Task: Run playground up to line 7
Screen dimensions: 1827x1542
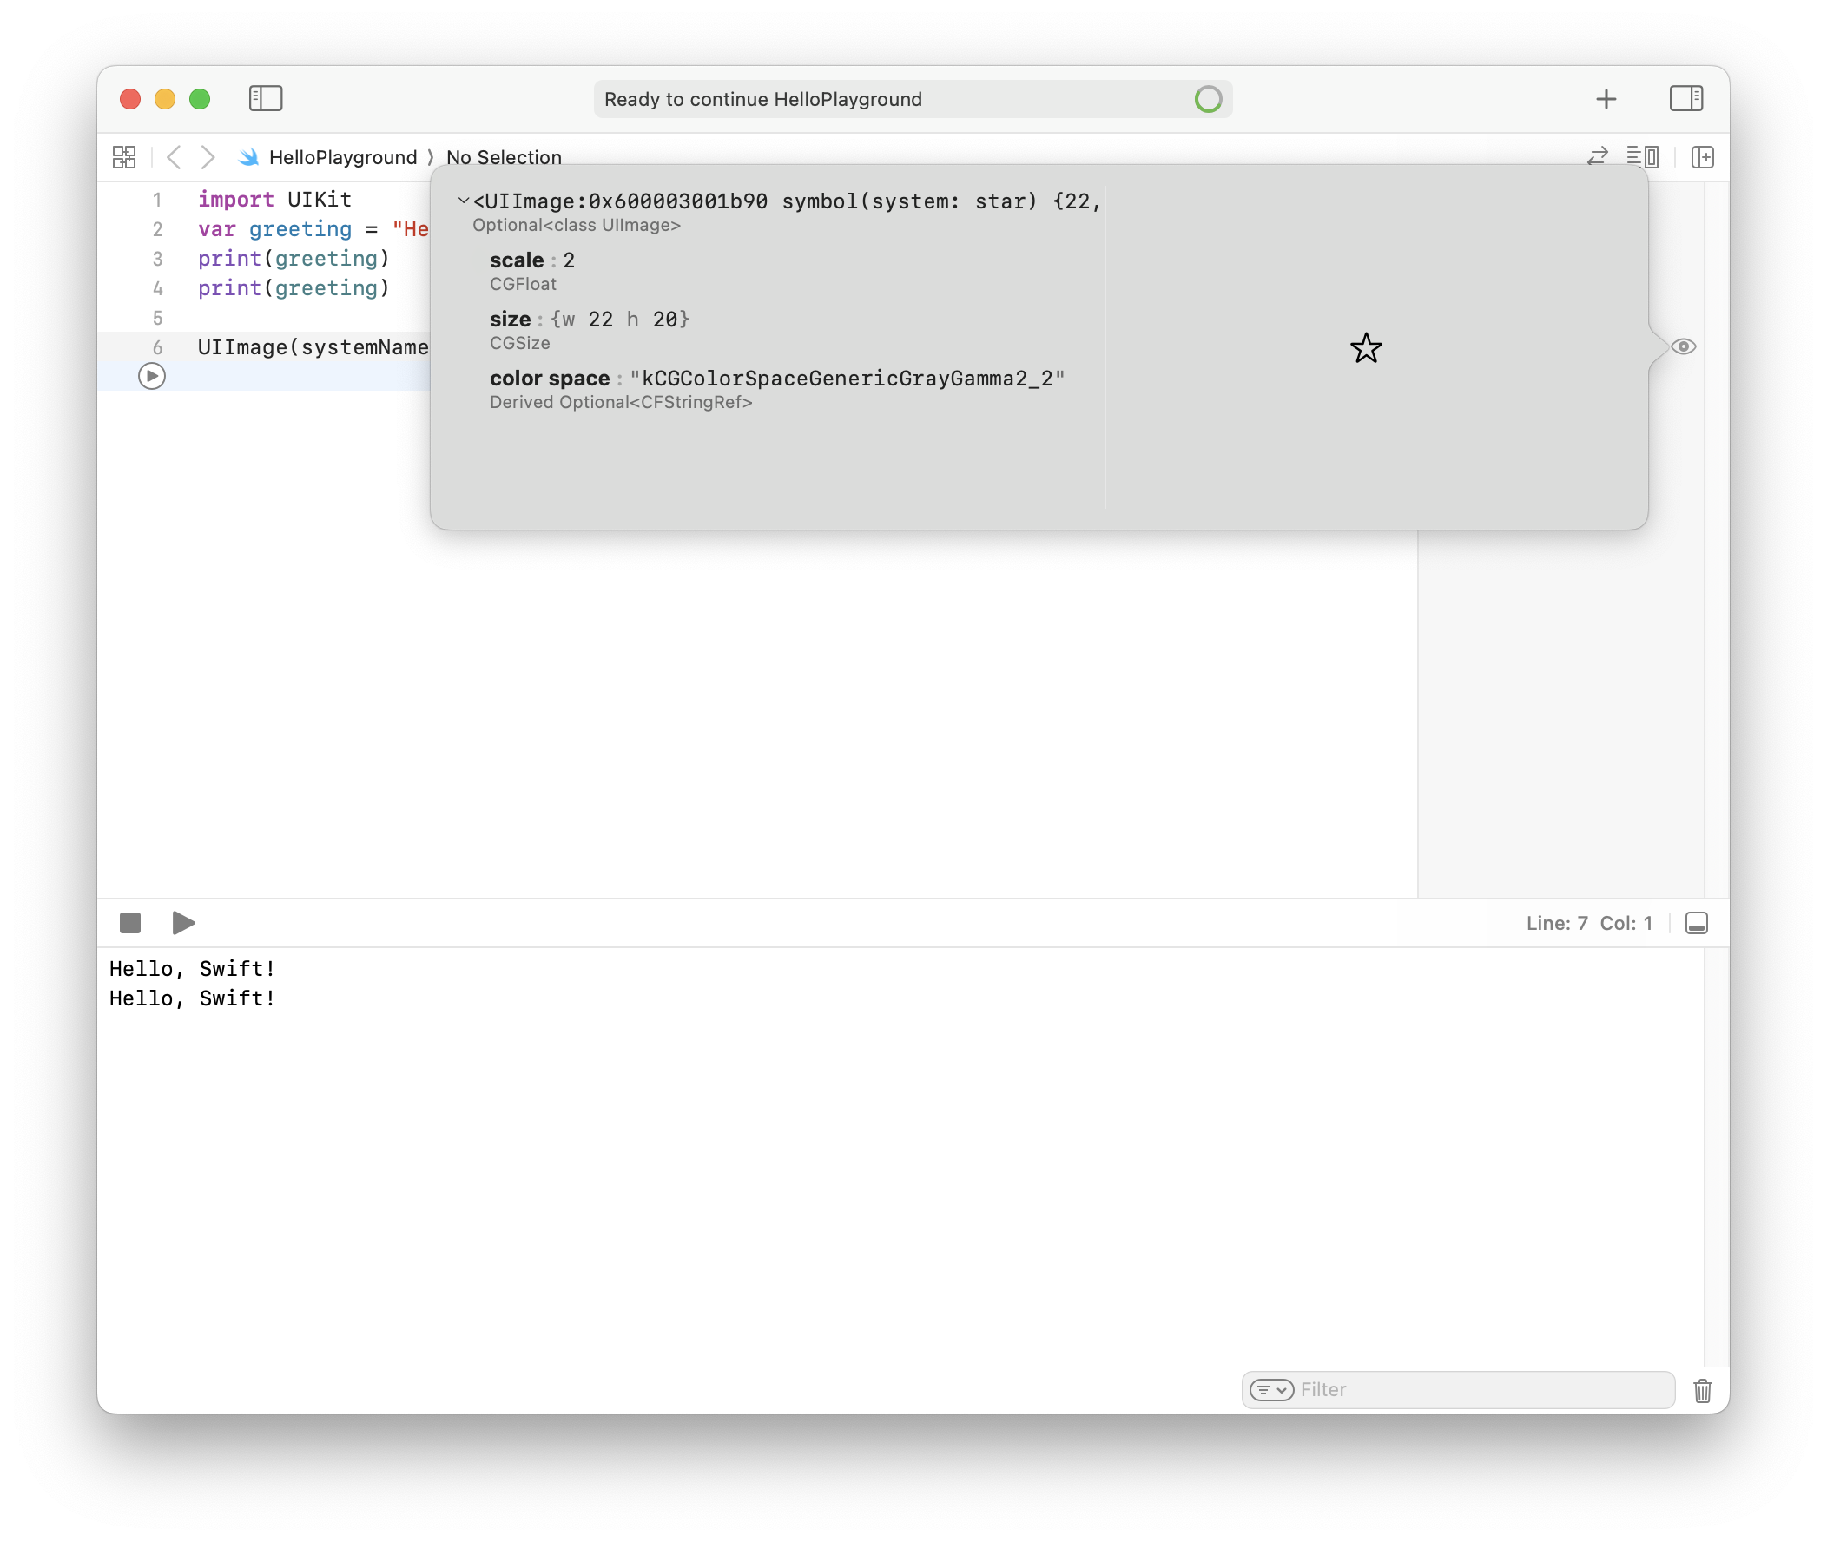Action: pyautogui.click(x=152, y=377)
